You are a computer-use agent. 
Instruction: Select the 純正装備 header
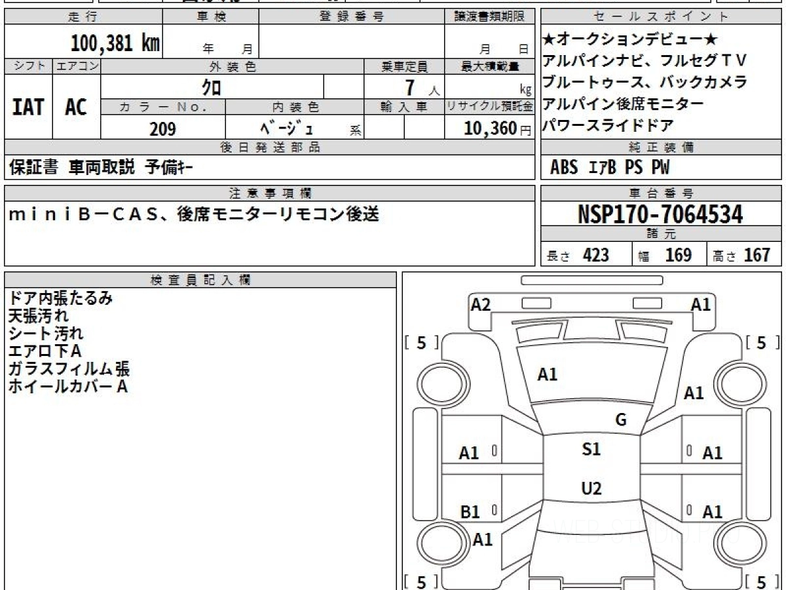[661, 147]
